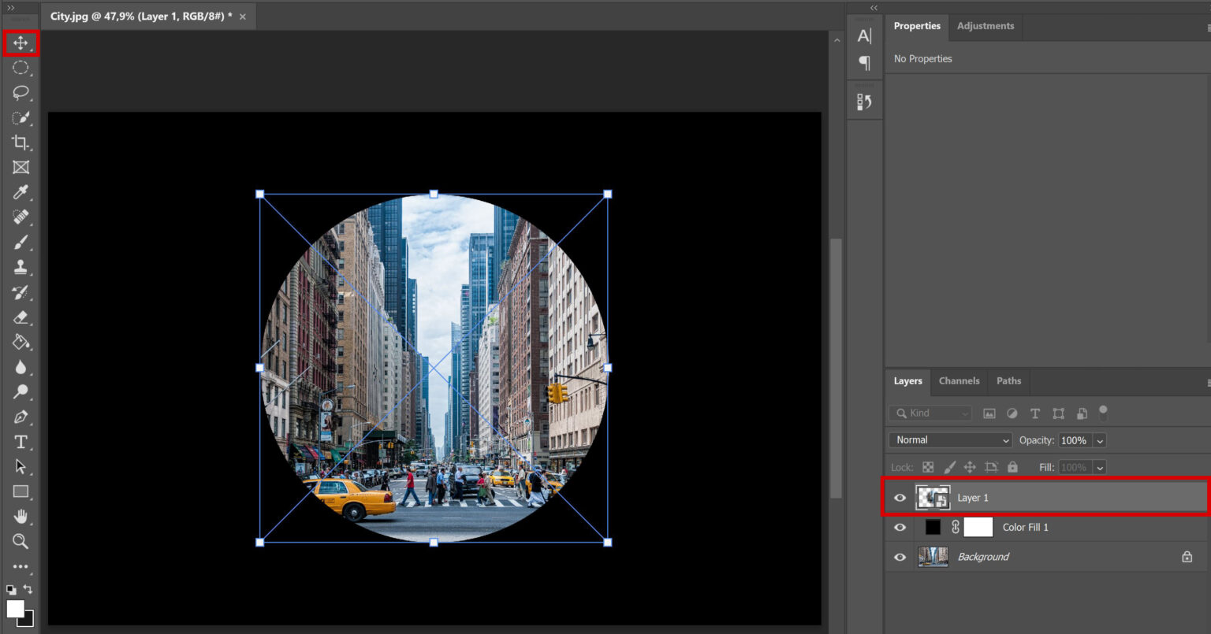Open the Adjustments tab
The width and height of the screenshot is (1211, 634).
tap(985, 26)
